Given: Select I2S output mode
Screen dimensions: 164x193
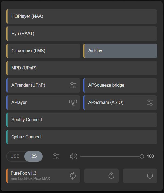Looking at the screenshot, I should click(x=33, y=156).
